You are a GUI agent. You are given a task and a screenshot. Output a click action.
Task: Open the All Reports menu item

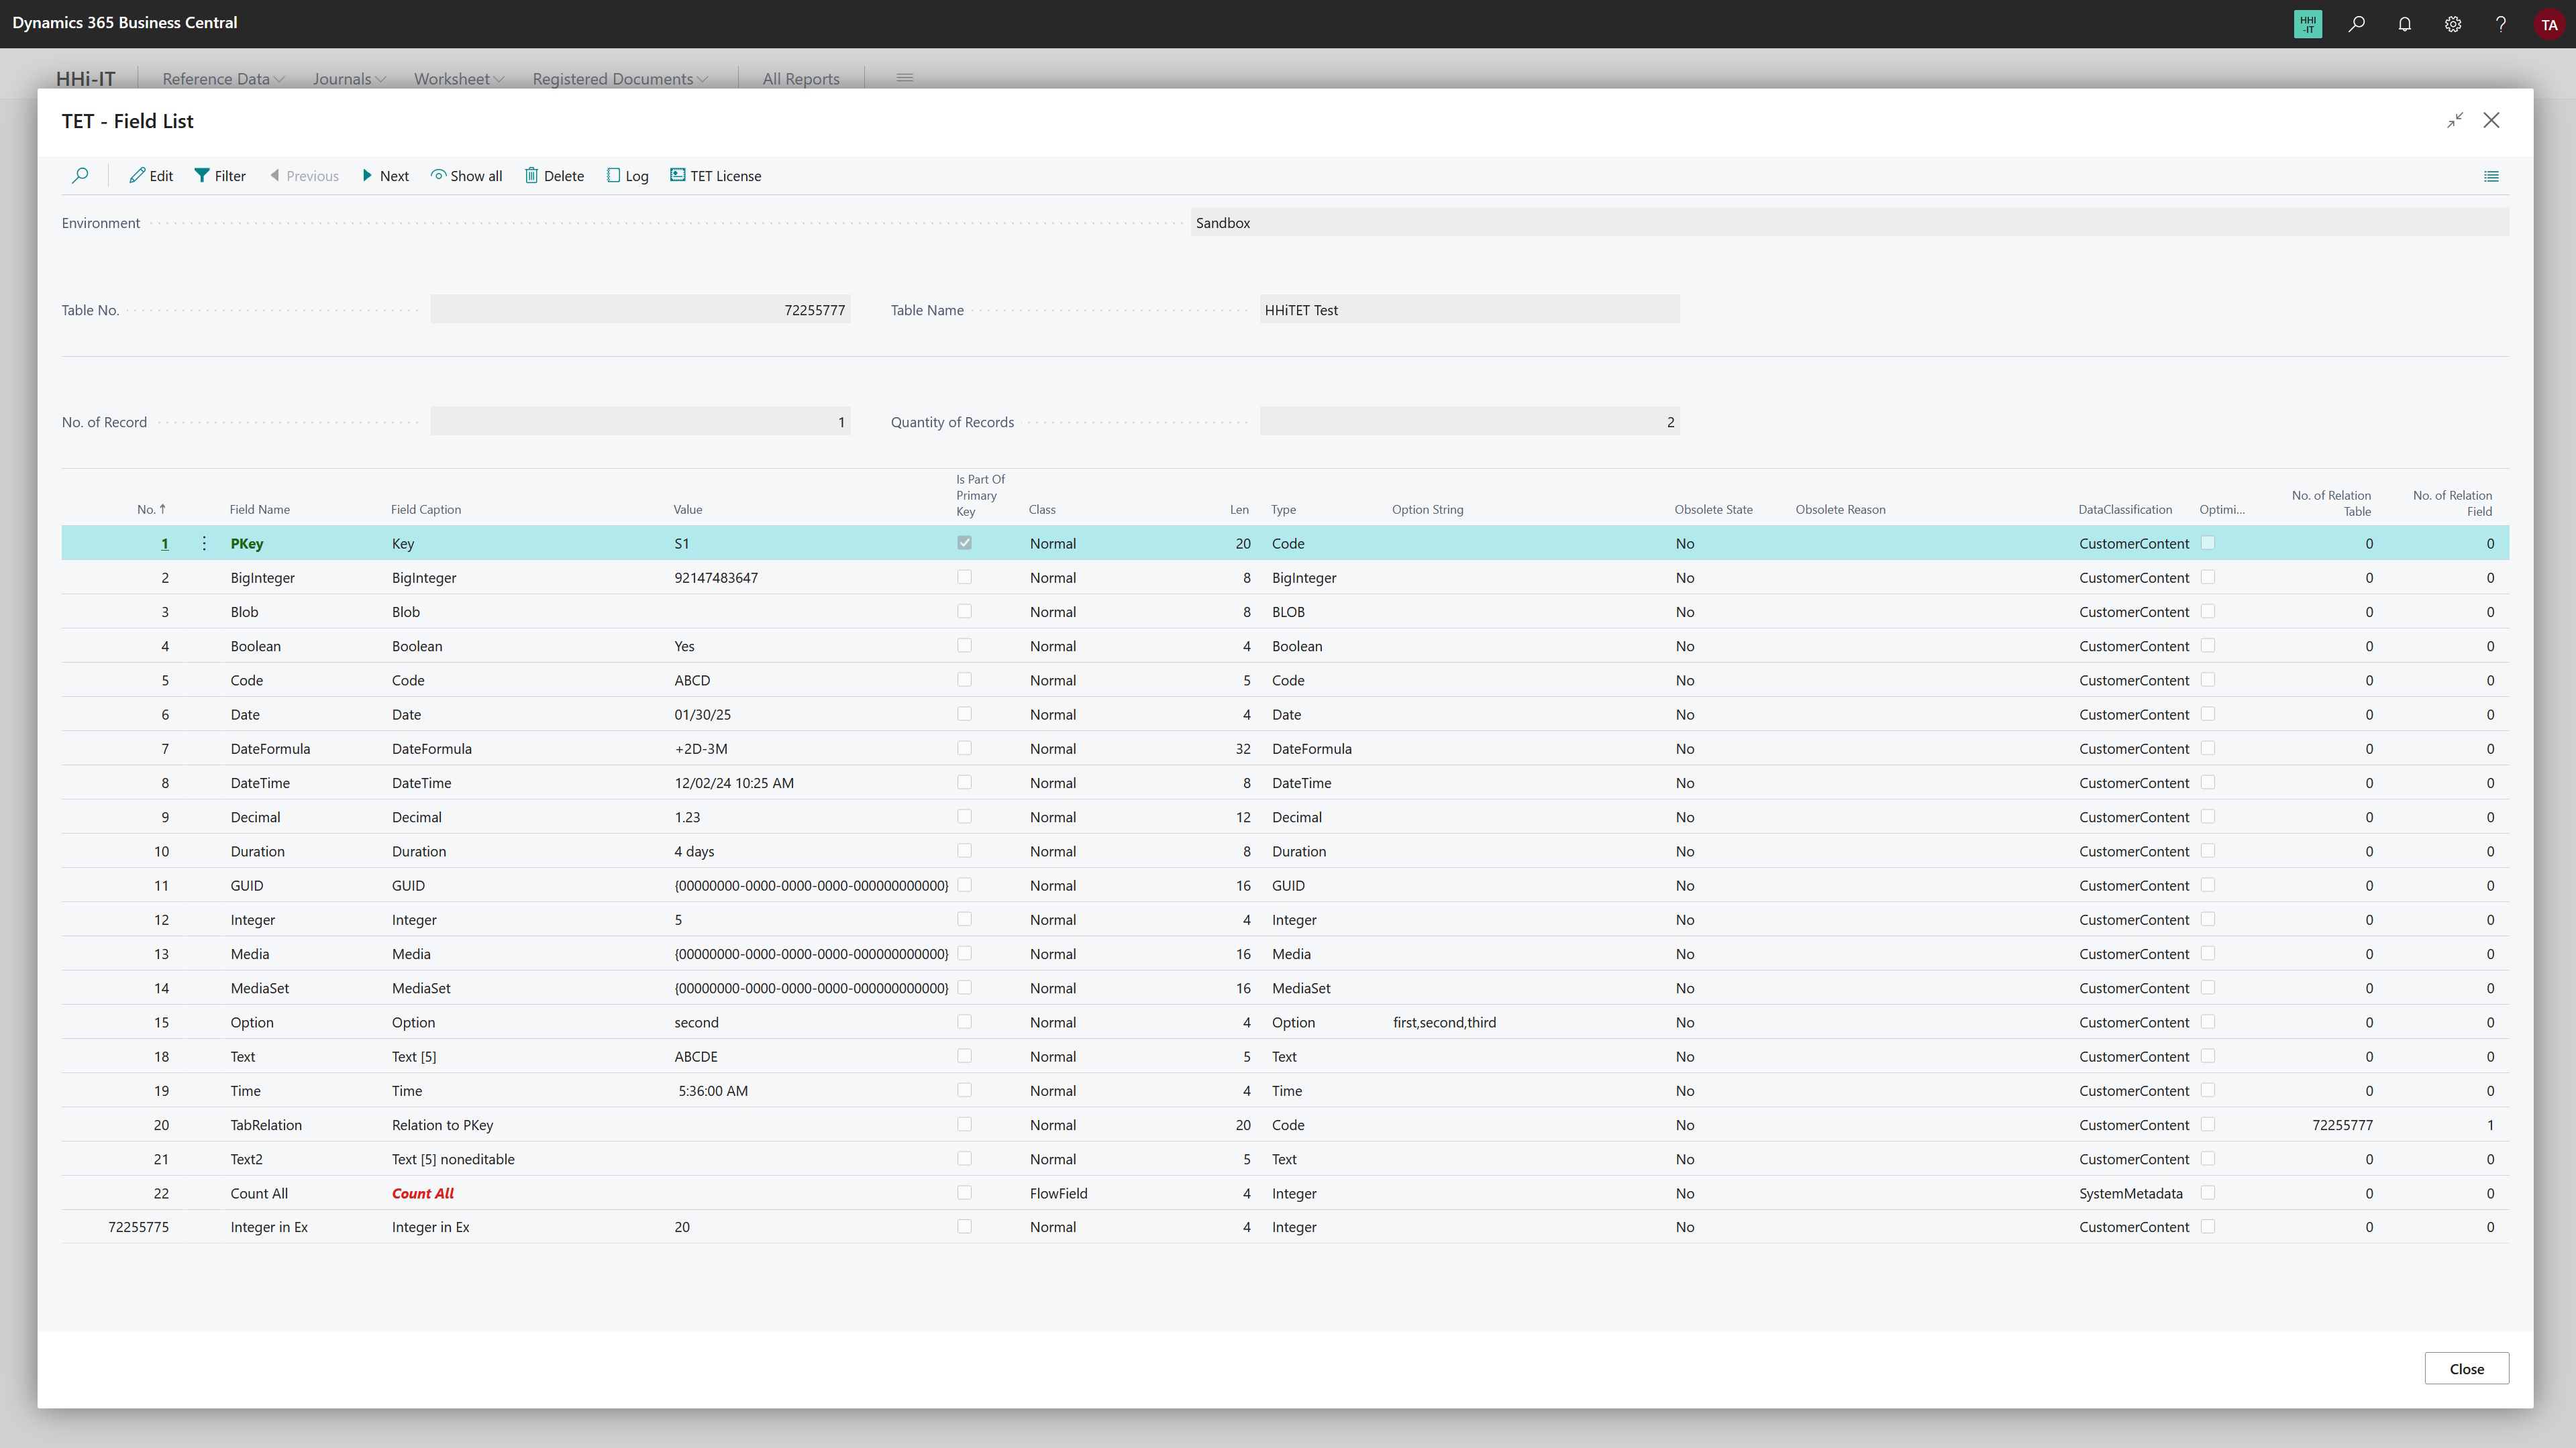click(x=800, y=79)
